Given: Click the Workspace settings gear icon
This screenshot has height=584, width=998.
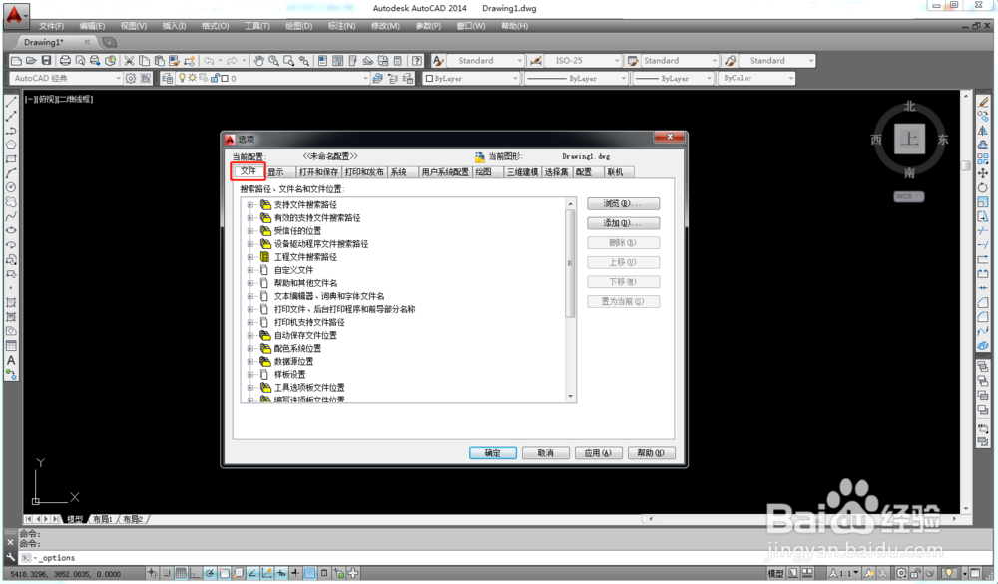Looking at the screenshot, I should click(131, 78).
